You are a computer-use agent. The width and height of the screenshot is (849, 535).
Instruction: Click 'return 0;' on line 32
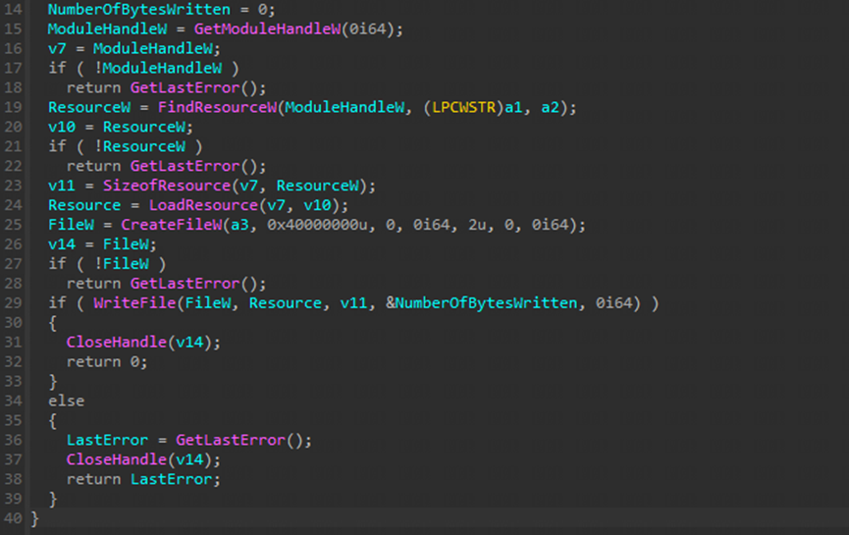(107, 361)
